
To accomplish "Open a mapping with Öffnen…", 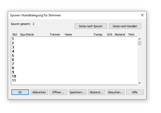I will (58, 92).
